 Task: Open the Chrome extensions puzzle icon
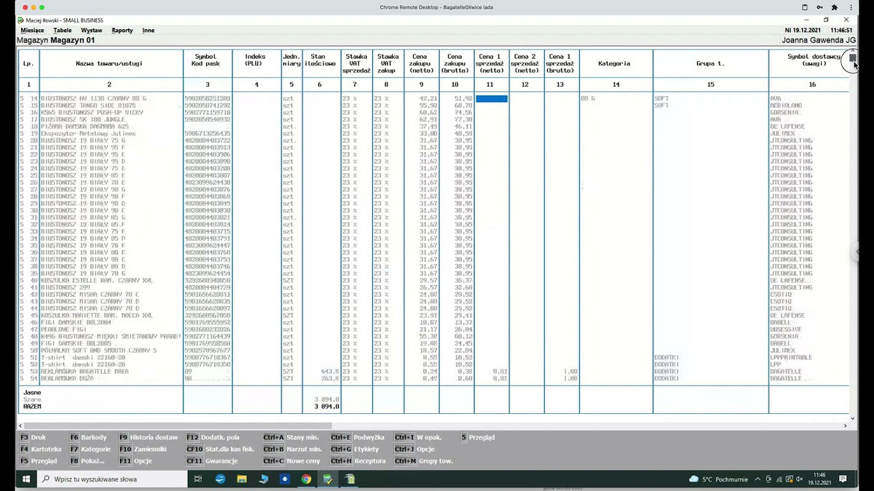point(835,7)
